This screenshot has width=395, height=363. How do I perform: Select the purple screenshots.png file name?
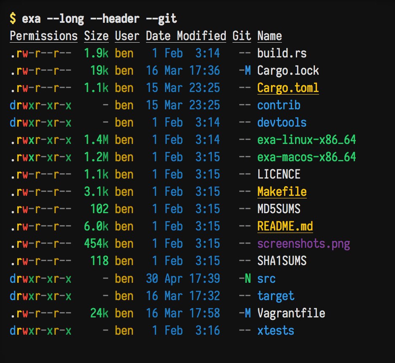(303, 244)
